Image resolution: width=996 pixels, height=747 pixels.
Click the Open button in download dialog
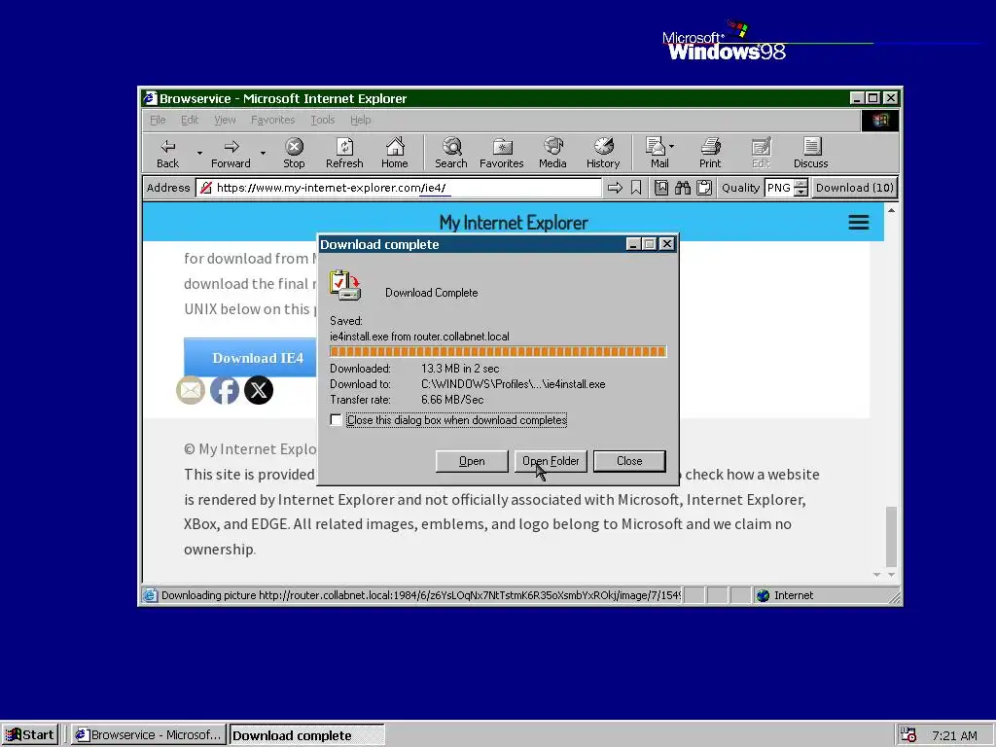[x=472, y=461]
